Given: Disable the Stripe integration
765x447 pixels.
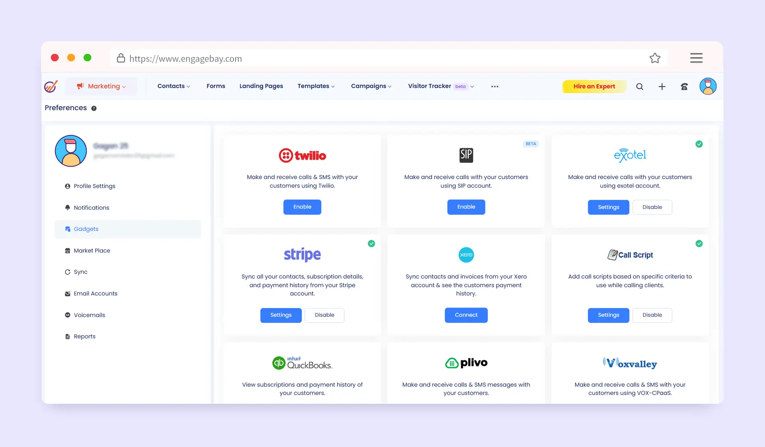Looking at the screenshot, I should click(324, 315).
